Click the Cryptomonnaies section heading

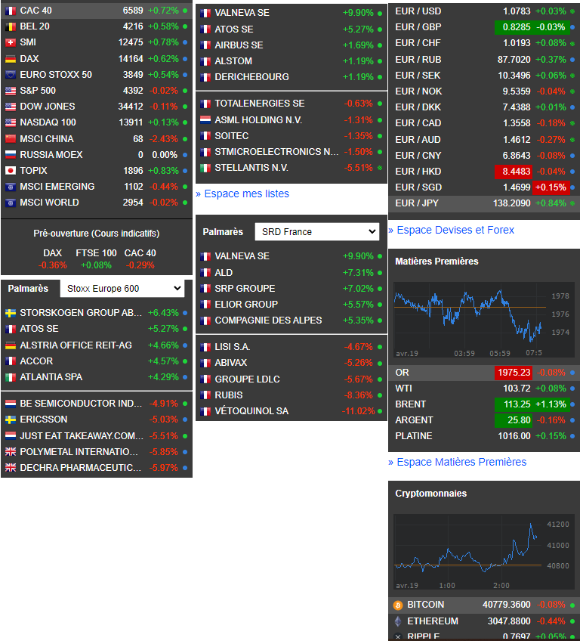(x=430, y=494)
